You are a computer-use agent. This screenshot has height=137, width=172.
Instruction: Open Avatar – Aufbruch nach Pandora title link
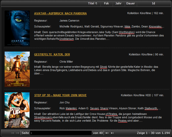(x=60, y=13)
